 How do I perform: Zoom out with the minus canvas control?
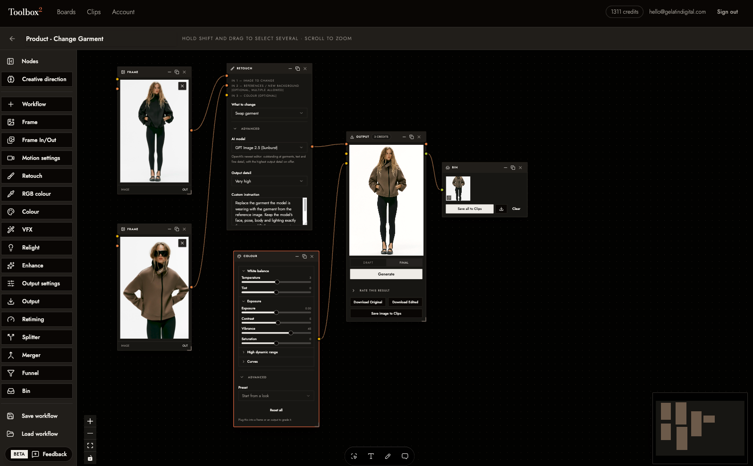90,433
